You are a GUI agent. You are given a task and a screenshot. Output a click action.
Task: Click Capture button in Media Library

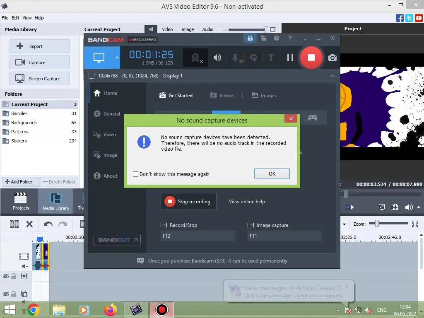tap(40, 63)
